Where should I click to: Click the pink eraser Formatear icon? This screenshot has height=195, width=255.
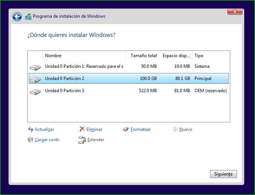(x=126, y=129)
